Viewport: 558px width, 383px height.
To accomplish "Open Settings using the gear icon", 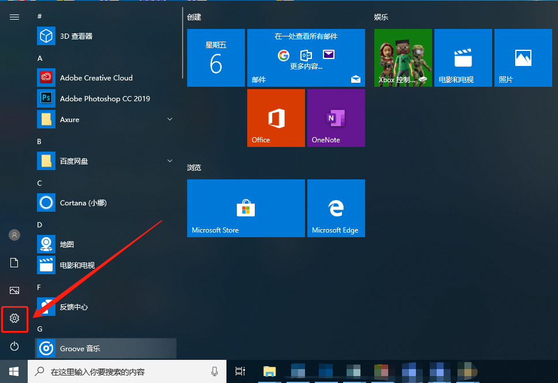I will 14,318.
